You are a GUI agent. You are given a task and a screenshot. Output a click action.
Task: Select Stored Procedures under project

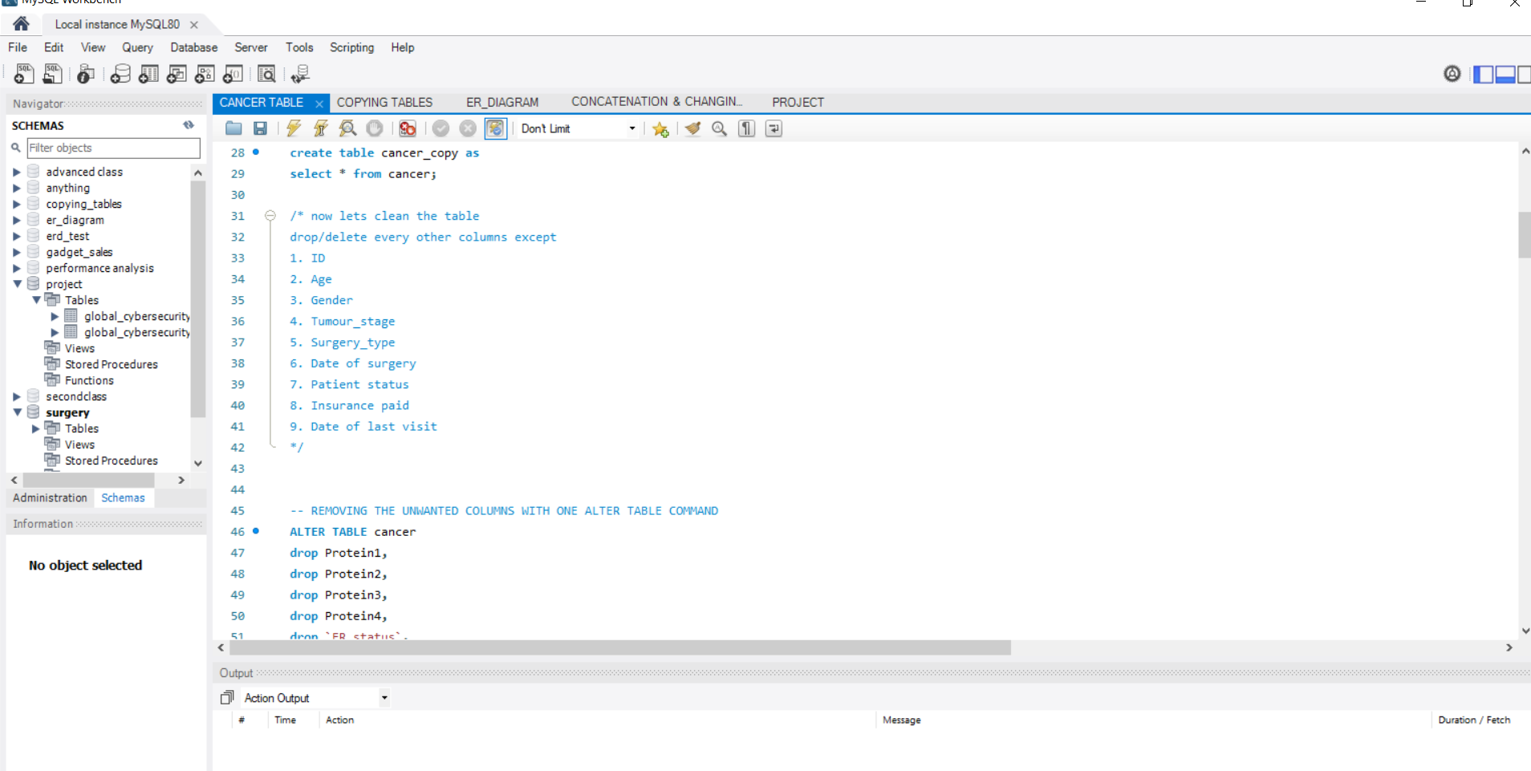pyautogui.click(x=111, y=364)
